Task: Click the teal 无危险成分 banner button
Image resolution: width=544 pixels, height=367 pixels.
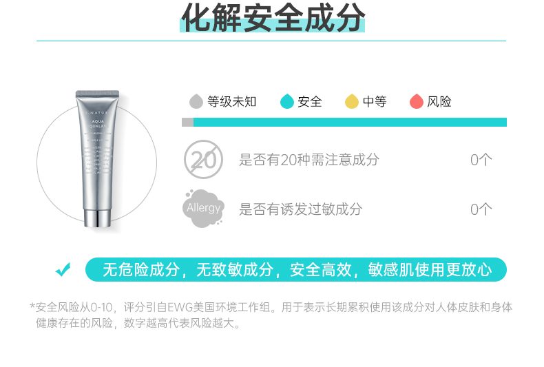Action: click(x=296, y=269)
